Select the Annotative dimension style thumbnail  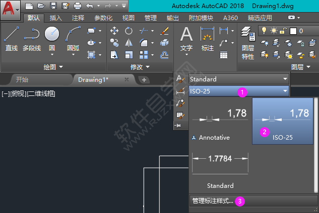220,121
